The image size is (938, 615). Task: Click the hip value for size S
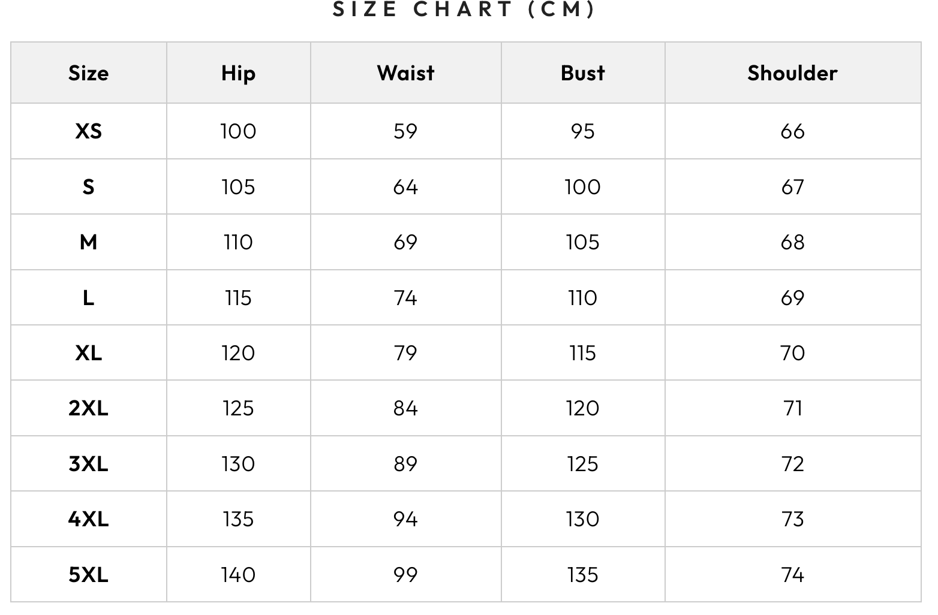pyautogui.click(x=238, y=187)
